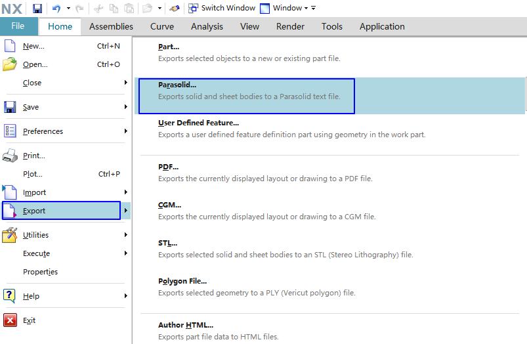The image size is (527, 344).
Task: Click the Switch Window button
Action: [221, 8]
